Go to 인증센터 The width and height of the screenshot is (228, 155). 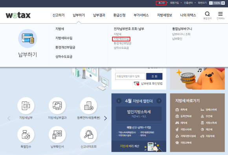tap(188, 3)
